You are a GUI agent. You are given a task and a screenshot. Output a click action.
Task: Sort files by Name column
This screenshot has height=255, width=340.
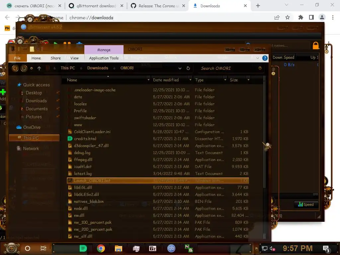click(x=72, y=80)
